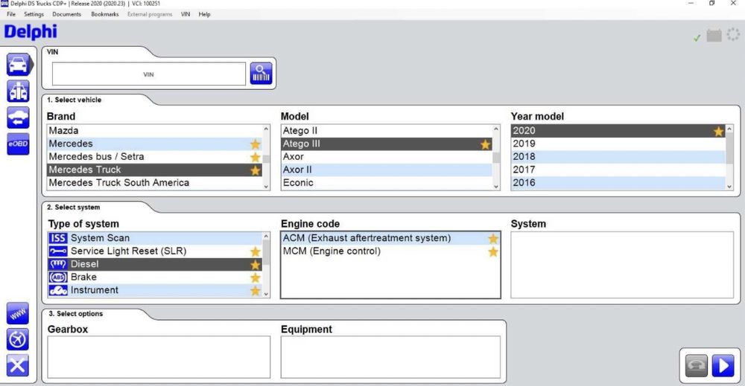Click the flight recorder icon in sidebar
Image resolution: width=745 pixels, height=386 pixels.
(x=18, y=340)
